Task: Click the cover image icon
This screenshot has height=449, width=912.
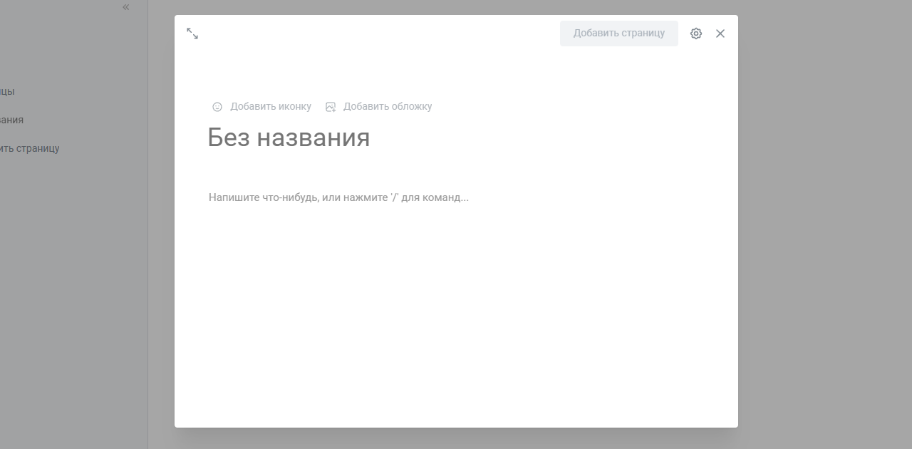Action: 331,107
